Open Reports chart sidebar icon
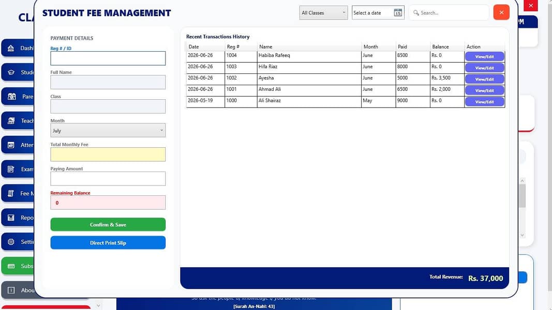The height and width of the screenshot is (310, 552). (11, 218)
